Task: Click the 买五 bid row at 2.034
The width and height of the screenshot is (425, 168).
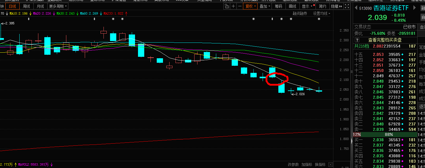Action: pos(385,161)
